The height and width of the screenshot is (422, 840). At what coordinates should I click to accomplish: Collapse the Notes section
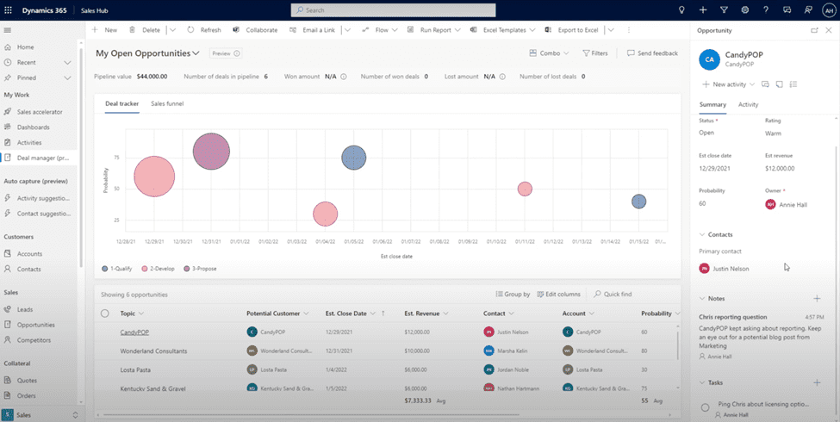(702, 298)
